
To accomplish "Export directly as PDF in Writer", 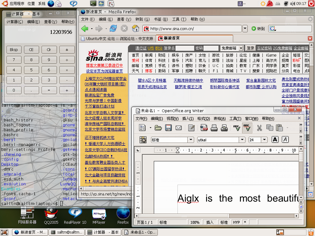I will (x=204, y=128).
